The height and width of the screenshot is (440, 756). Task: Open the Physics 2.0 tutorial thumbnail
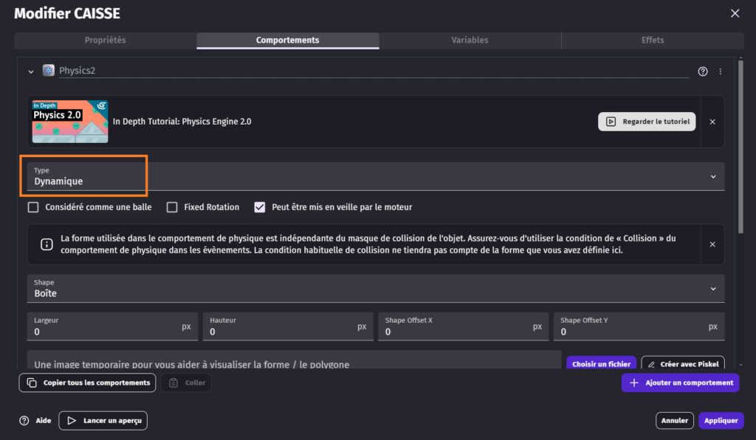(70, 122)
